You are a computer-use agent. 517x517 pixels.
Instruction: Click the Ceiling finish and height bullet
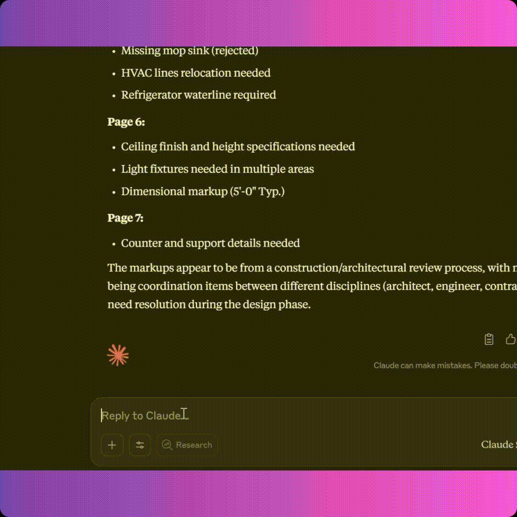(238, 146)
